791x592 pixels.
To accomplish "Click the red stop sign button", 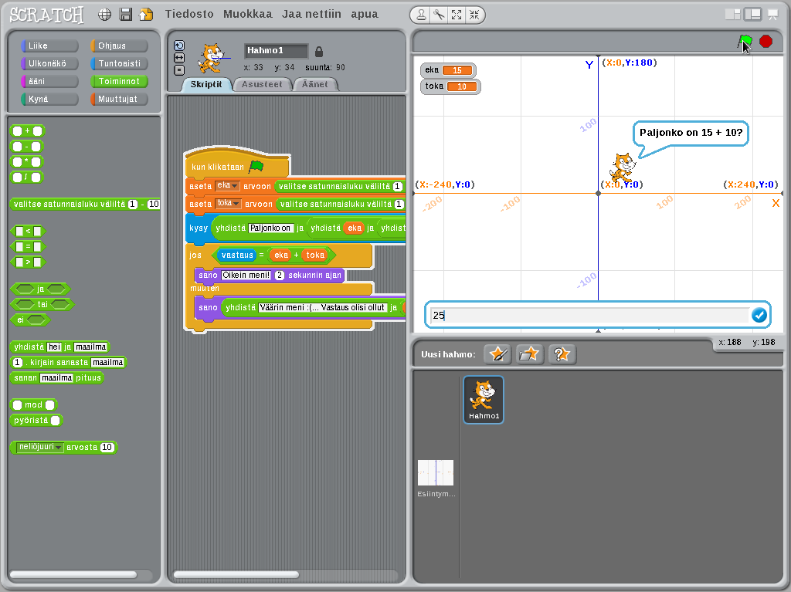I will 766,42.
